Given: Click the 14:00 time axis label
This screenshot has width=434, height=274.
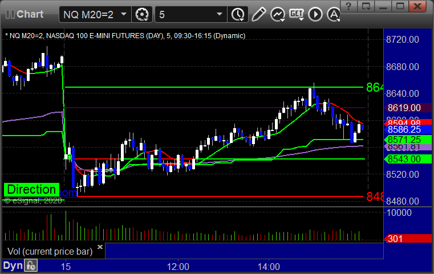Looking at the screenshot, I should click(x=269, y=267).
